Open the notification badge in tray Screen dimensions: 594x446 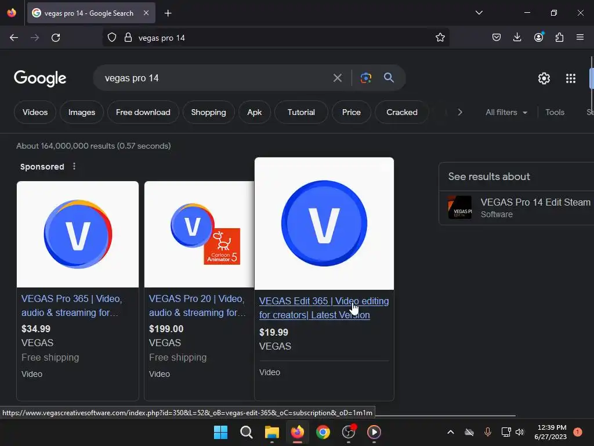[578, 432]
